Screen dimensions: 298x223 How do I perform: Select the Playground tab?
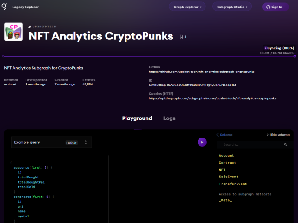[137, 118]
